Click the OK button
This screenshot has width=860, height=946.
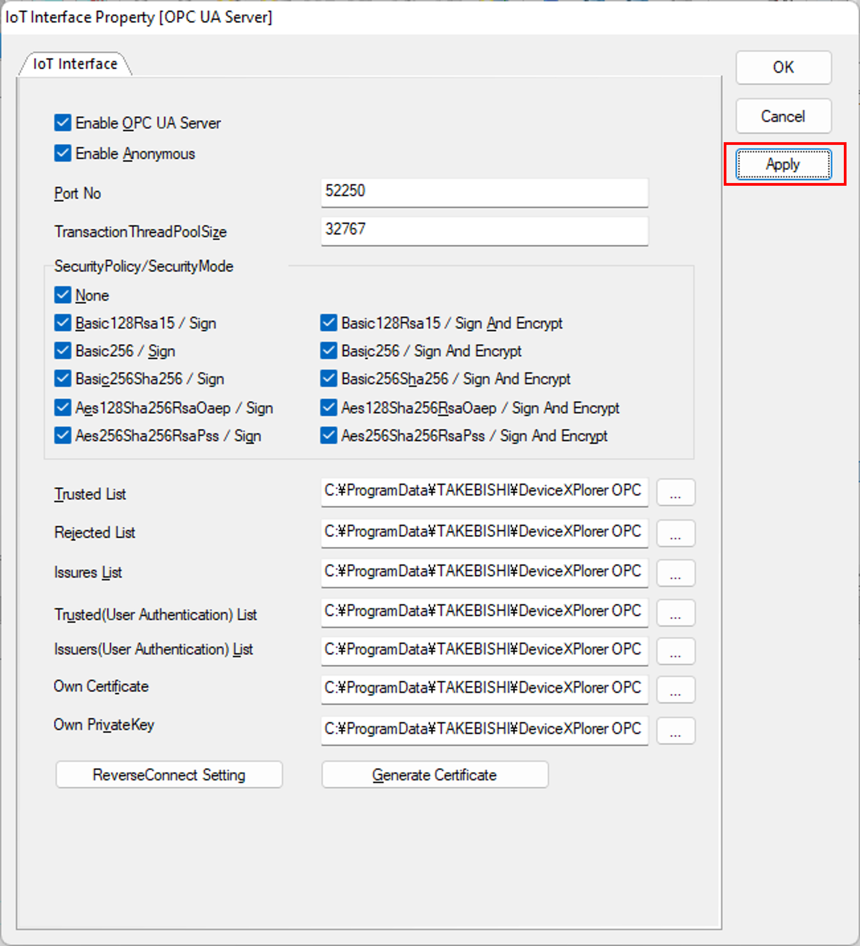[783, 67]
